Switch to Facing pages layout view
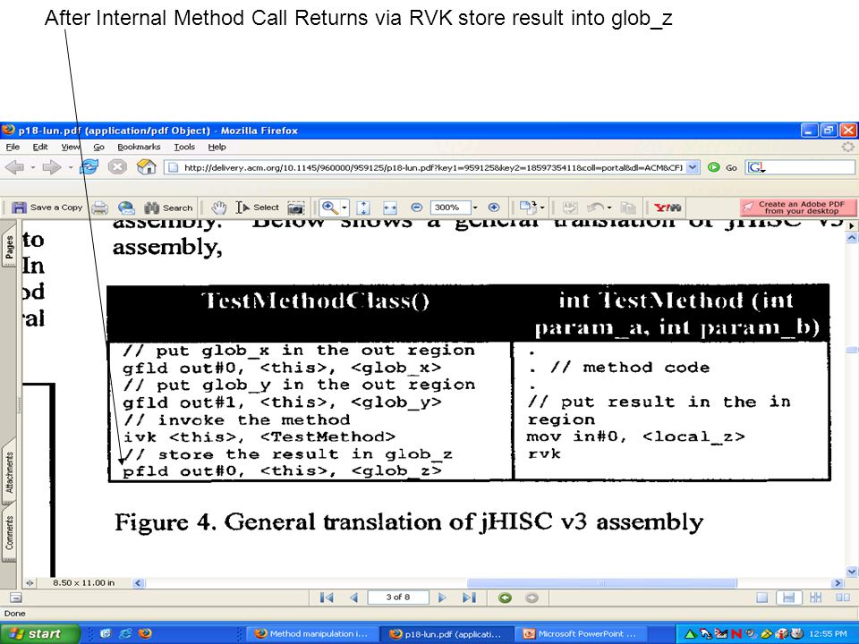This screenshot has height=644, width=859. [843, 597]
